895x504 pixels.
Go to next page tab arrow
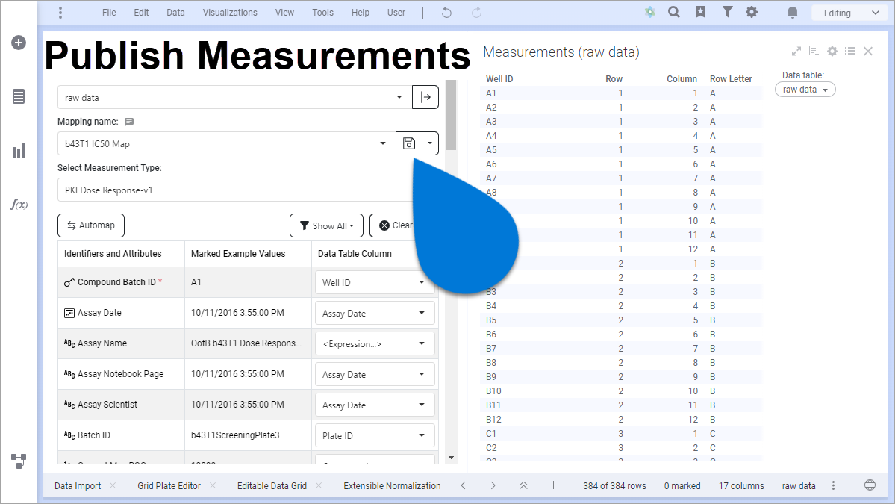[493, 485]
